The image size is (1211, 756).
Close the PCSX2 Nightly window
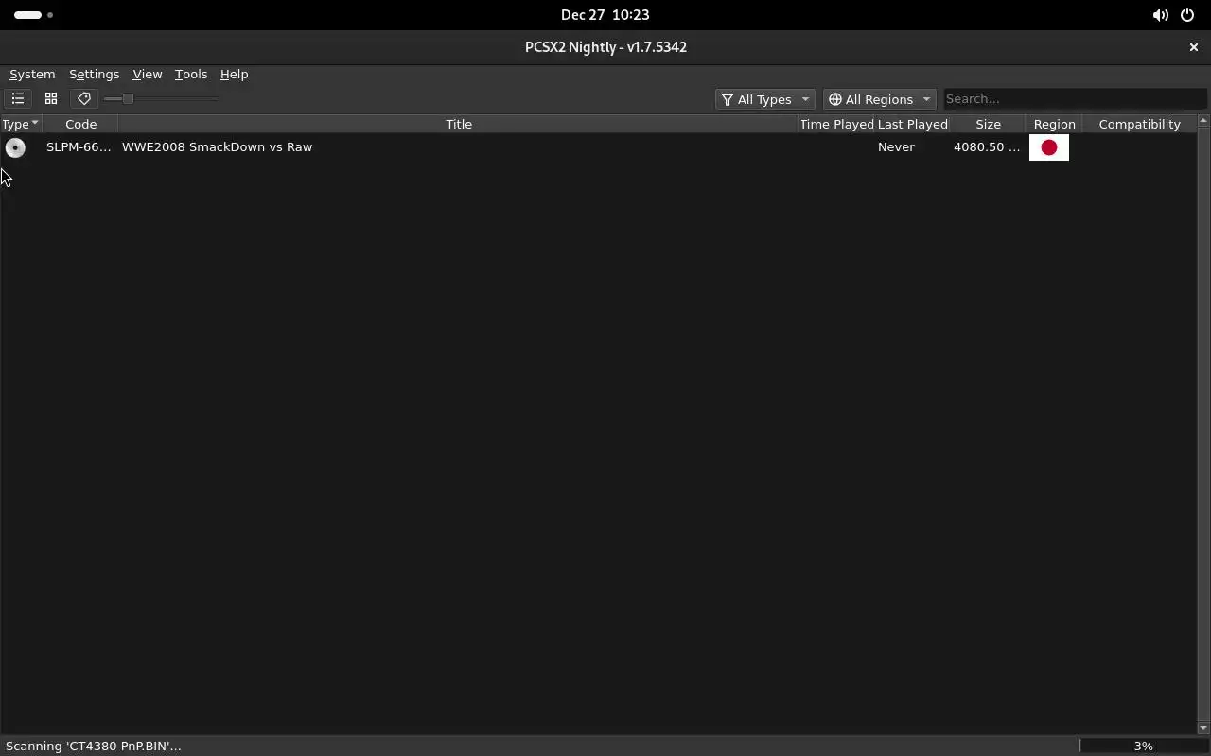pyautogui.click(x=1193, y=47)
